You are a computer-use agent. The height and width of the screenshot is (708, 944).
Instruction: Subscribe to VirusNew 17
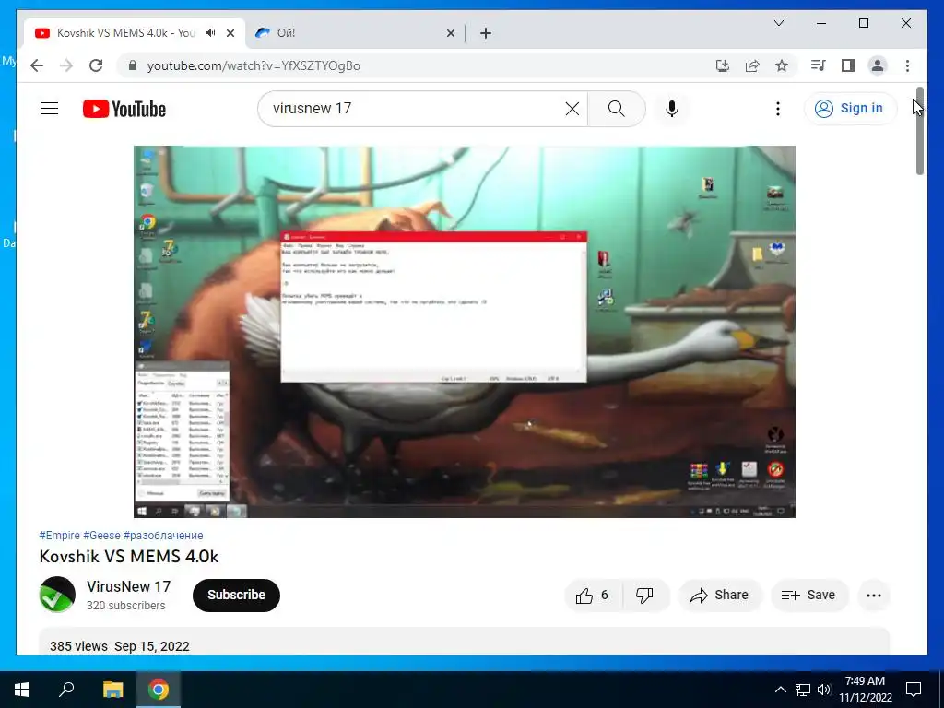tap(236, 595)
